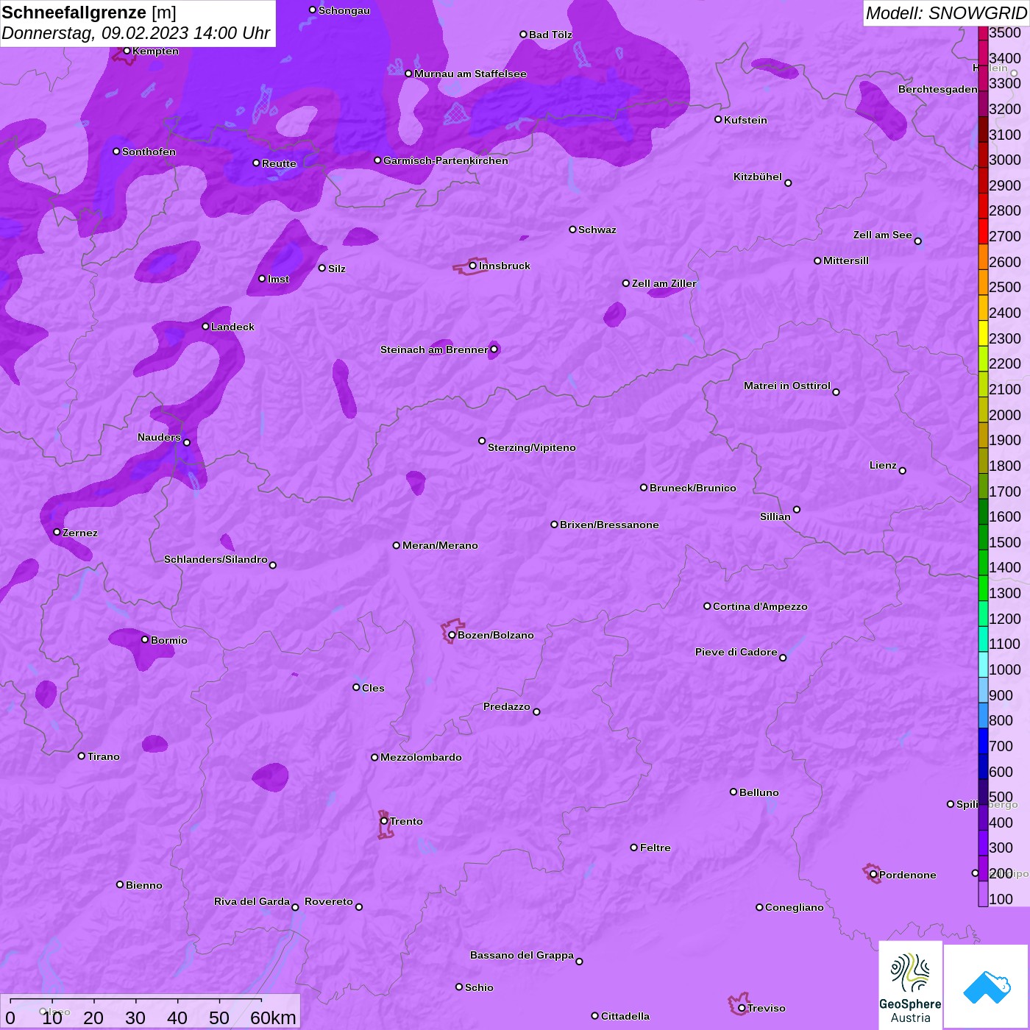Click the light purple 100 legend swatch
Screen dimensions: 1030x1030
(983, 894)
